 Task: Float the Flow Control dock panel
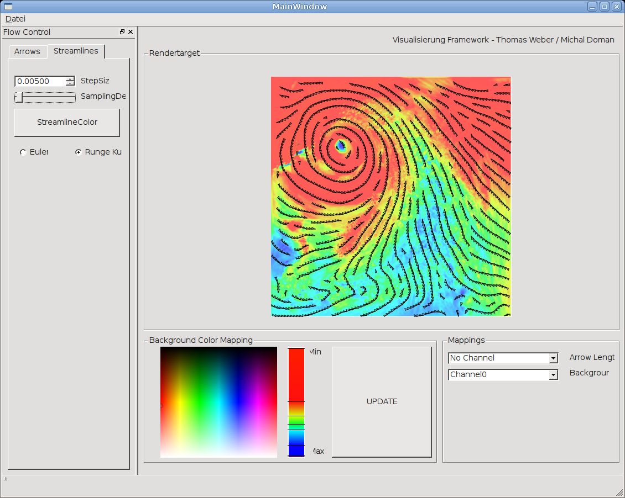click(122, 32)
